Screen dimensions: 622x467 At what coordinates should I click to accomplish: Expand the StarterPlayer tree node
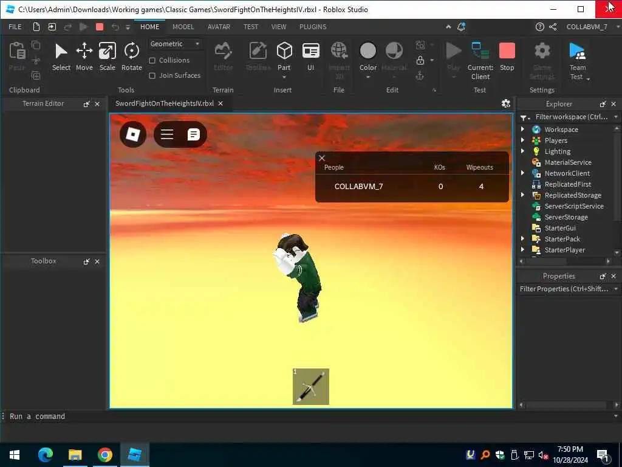coord(522,249)
